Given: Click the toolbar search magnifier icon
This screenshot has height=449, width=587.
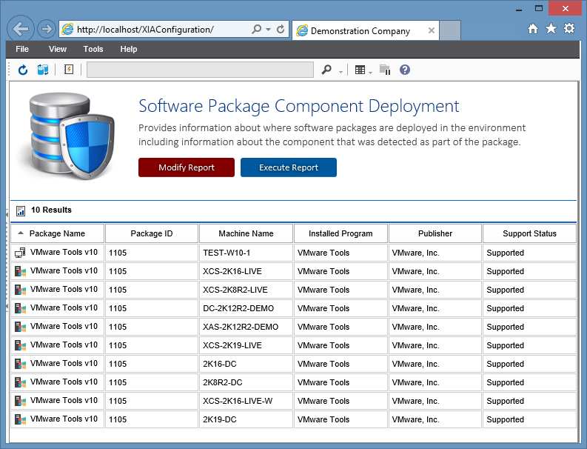Looking at the screenshot, I should tap(326, 70).
